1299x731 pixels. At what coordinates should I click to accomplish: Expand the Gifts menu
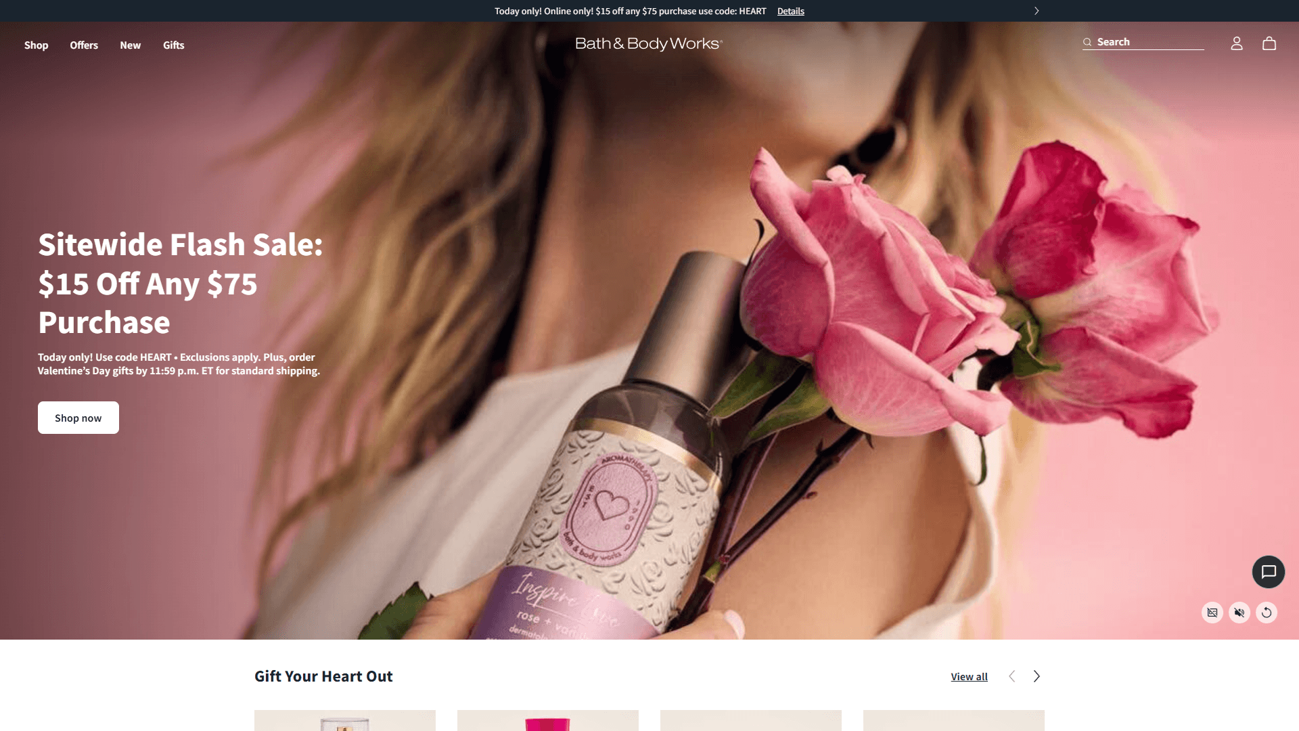pyautogui.click(x=173, y=45)
